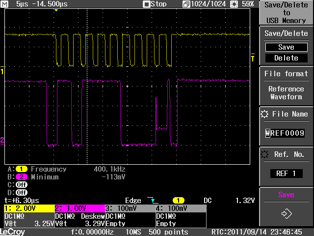The image size is (314, 236).
Task: Open the File Name menu item
Action: 290,114
